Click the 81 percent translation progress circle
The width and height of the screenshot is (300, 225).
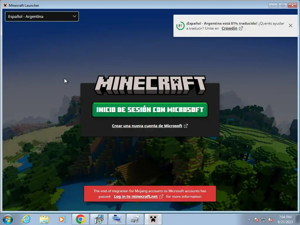click(x=180, y=26)
